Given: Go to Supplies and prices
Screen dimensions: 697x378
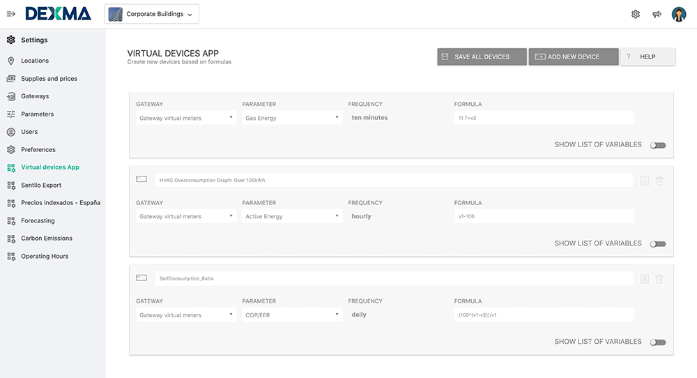Looking at the screenshot, I should point(49,79).
